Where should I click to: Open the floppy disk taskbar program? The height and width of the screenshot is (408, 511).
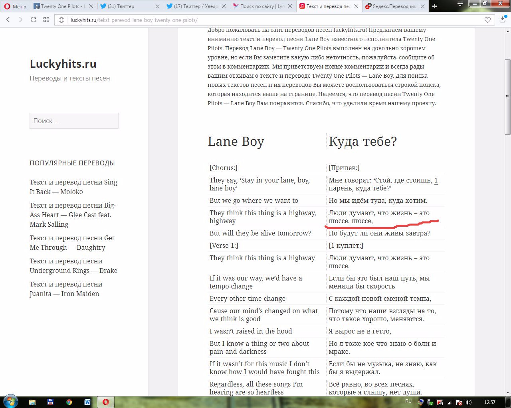tap(51, 402)
